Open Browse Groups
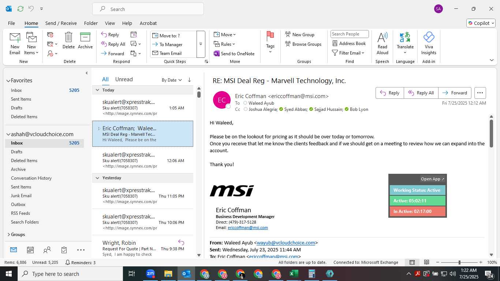The height and width of the screenshot is (281, 500). [303, 44]
